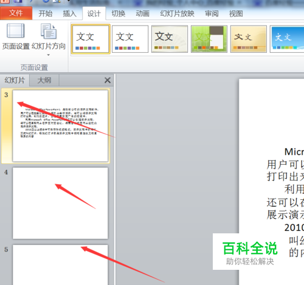Click the text in the main slide
Viewport: 304px width, 285px height.
pyautogui.click(x=285, y=202)
